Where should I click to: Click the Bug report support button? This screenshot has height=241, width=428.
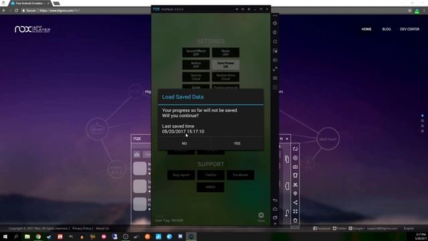point(181,175)
